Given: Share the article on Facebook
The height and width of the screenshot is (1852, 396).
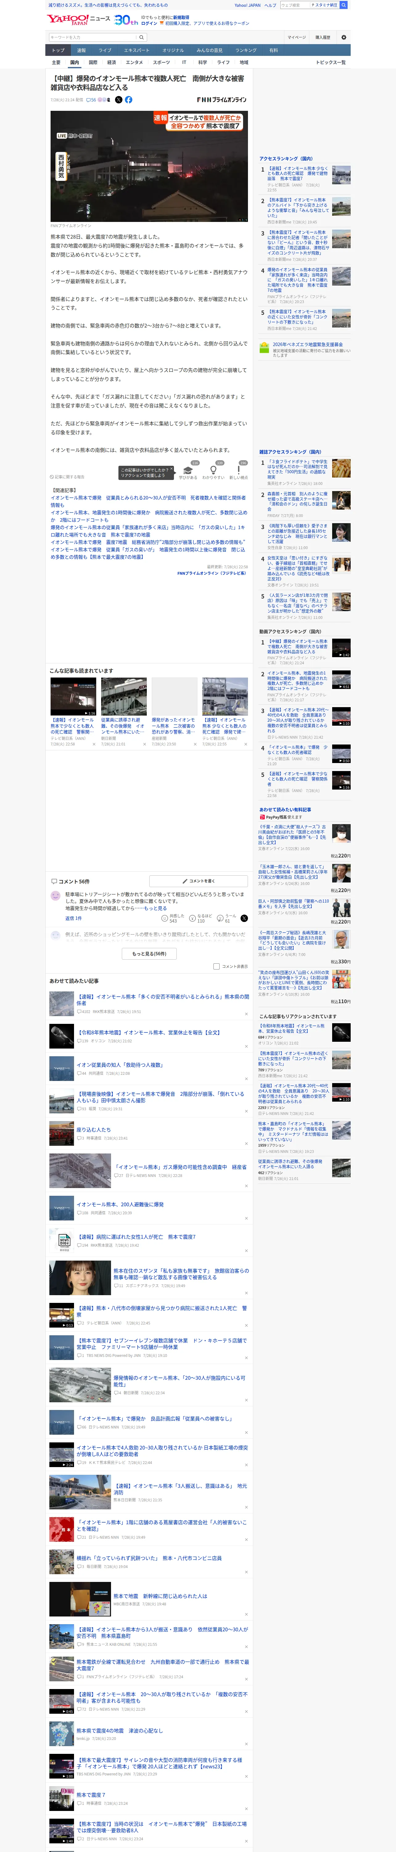Looking at the screenshot, I should 129,100.
